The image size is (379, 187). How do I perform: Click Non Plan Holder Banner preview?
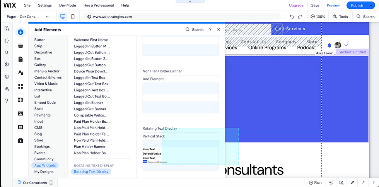point(181,98)
